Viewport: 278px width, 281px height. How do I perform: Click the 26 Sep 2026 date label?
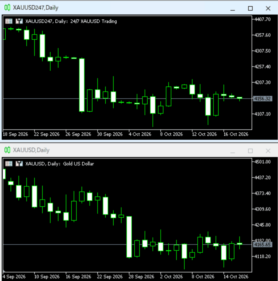tap(78, 134)
